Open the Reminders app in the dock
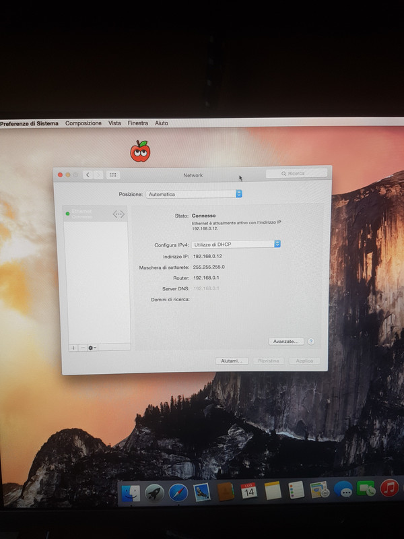This screenshot has width=404, height=539. pyautogui.click(x=296, y=490)
